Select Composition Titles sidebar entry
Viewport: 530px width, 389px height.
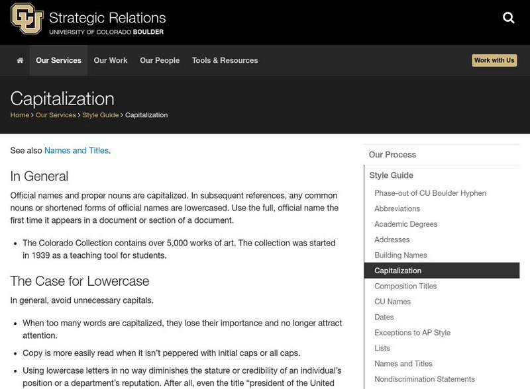(x=405, y=286)
